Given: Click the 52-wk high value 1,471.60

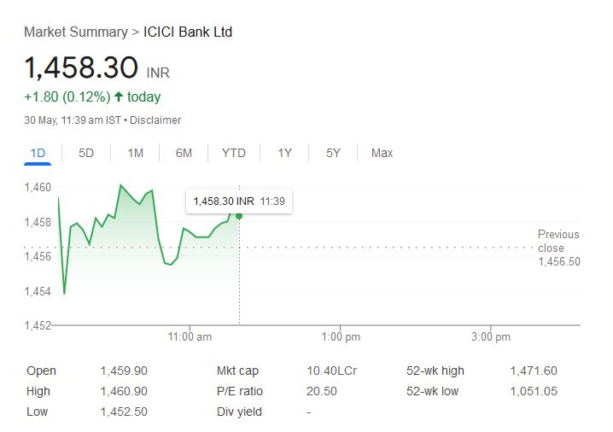Looking at the screenshot, I should 533,371.
